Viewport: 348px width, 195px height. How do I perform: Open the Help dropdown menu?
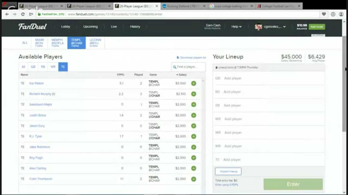[236, 27]
